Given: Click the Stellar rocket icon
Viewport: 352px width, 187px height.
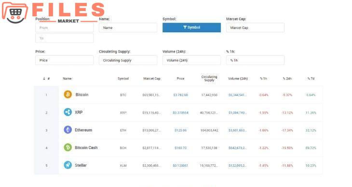Looking at the screenshot, I should point(68,165).
